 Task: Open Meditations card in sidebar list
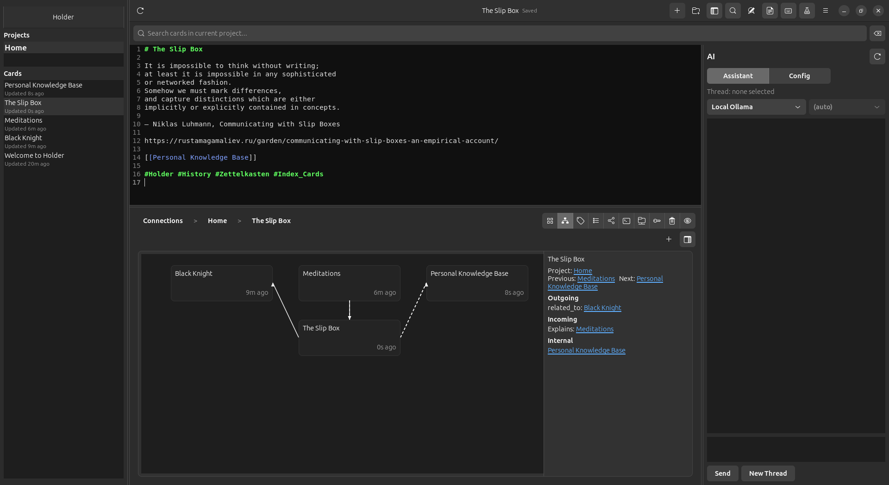[x=63, y=124]
